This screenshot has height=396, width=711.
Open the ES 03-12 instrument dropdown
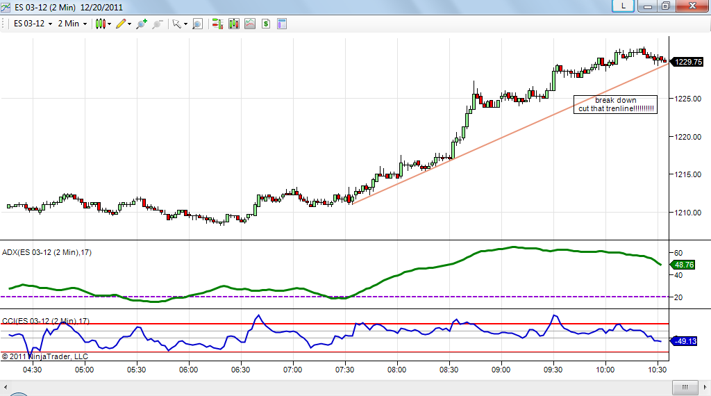[33, 24]
